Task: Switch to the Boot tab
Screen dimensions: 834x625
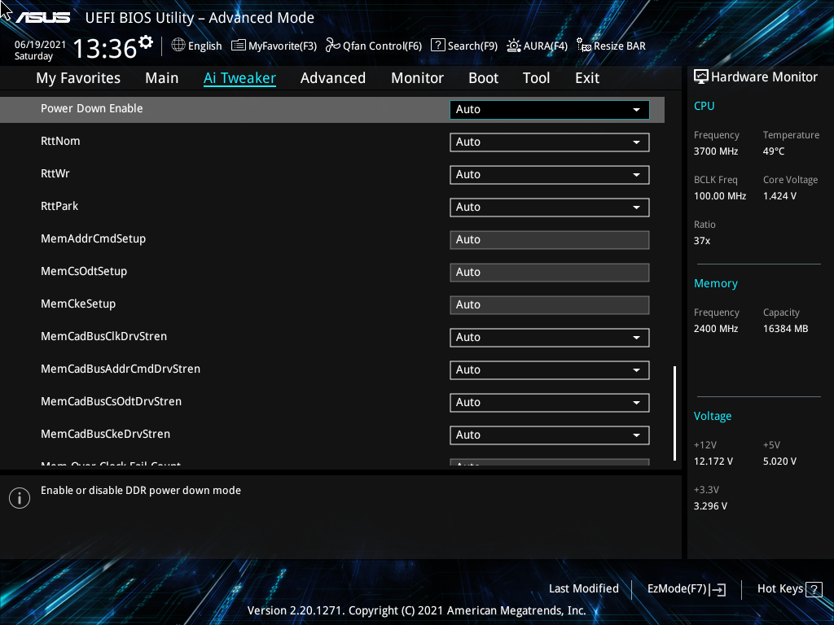Action: tap(483, 77)
